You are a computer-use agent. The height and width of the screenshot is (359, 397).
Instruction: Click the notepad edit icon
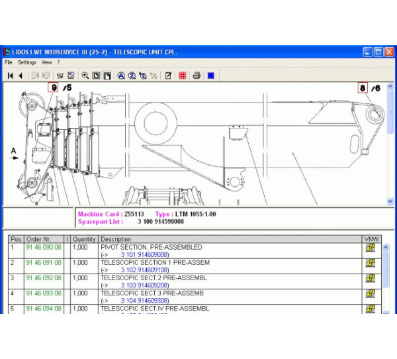pyautogui.click(x=168, y=76)
